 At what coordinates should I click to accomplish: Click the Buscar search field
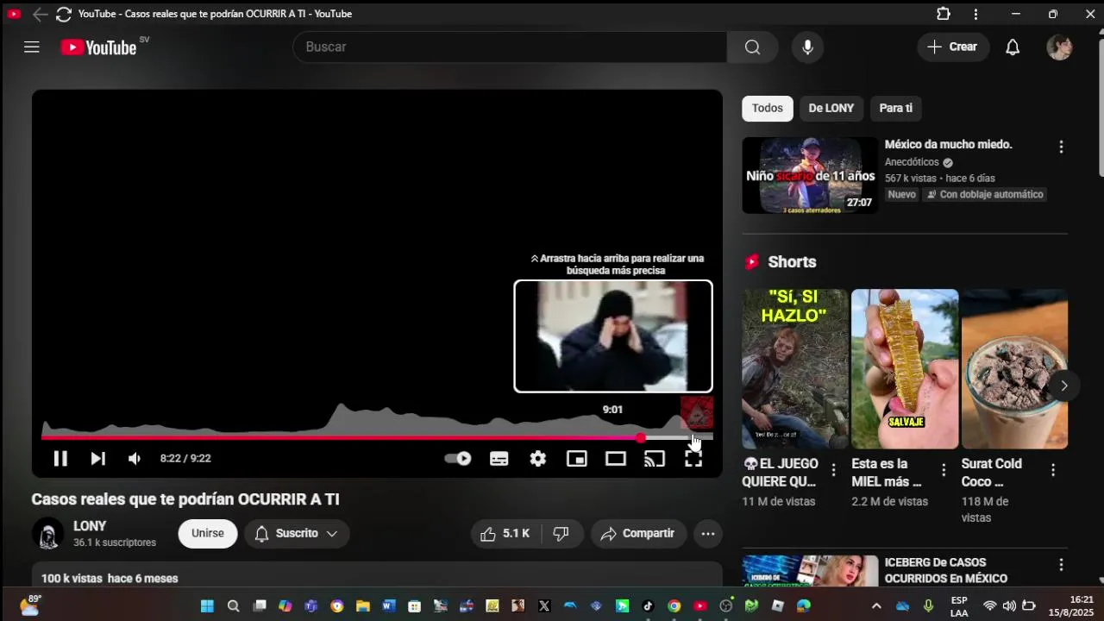[x=510, y=47]
